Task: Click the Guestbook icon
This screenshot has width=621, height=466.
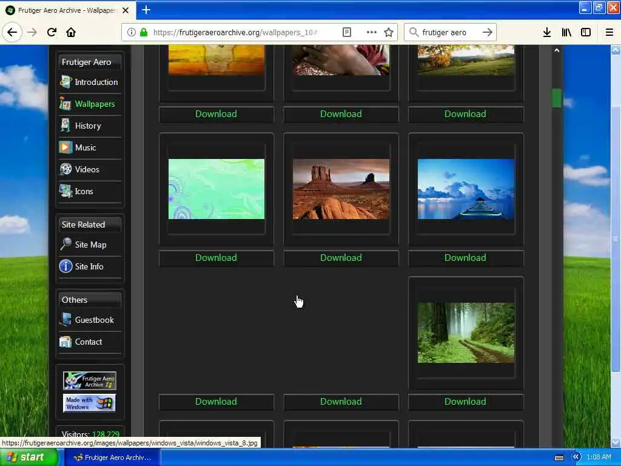Action: [65, 319]
